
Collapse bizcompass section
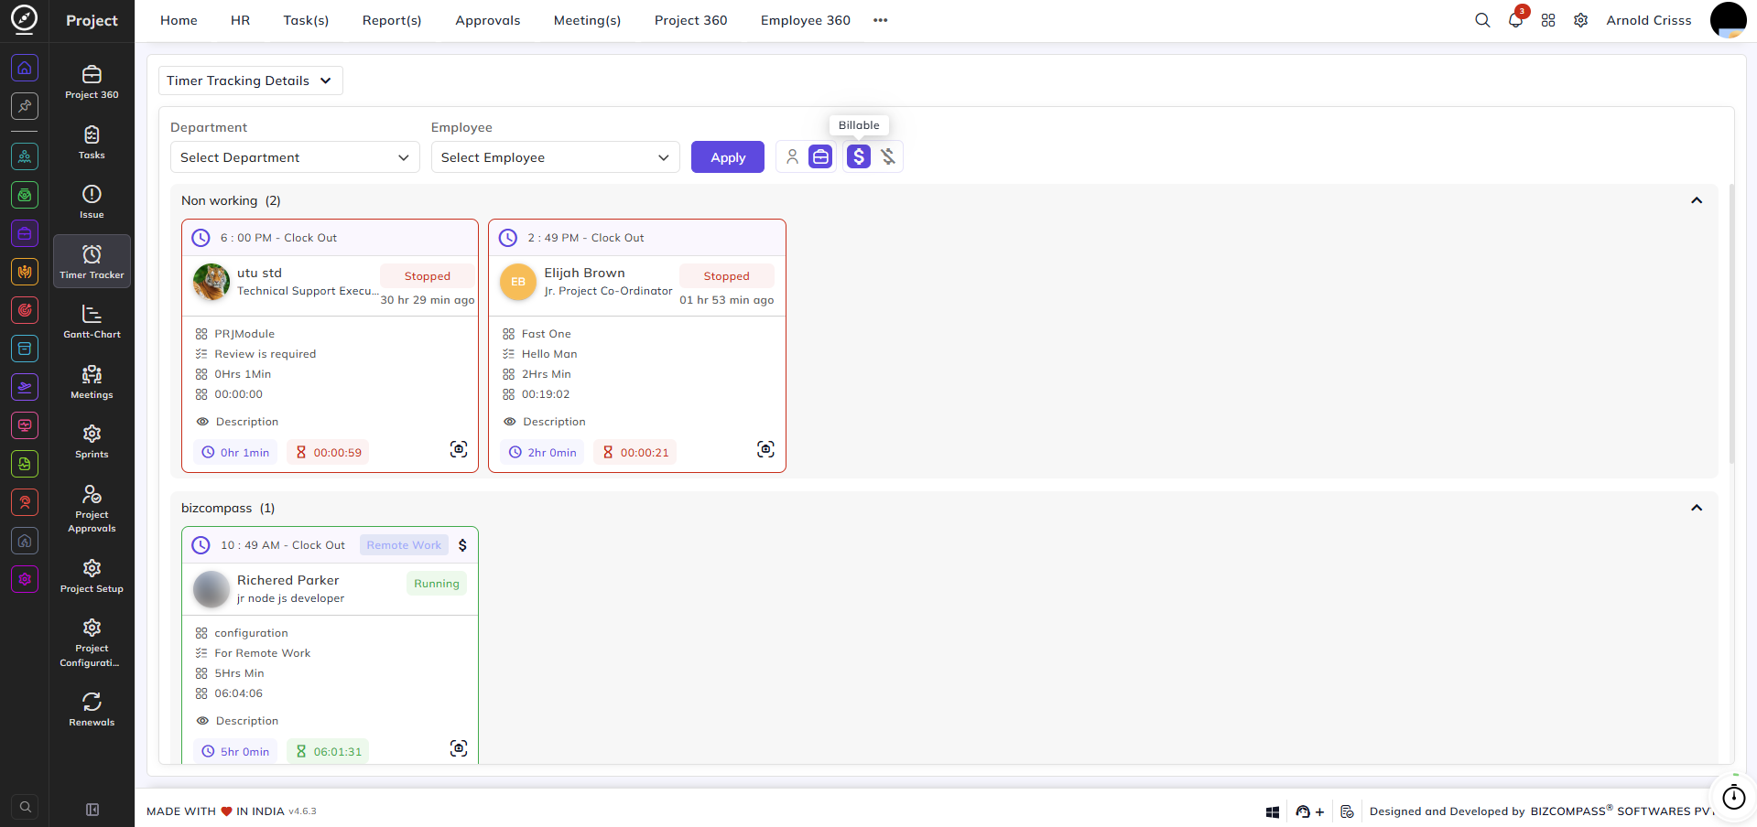[x=1697, y=508]
